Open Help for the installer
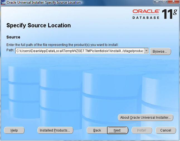This screenshot has width=180, height=141. [14, 130]
